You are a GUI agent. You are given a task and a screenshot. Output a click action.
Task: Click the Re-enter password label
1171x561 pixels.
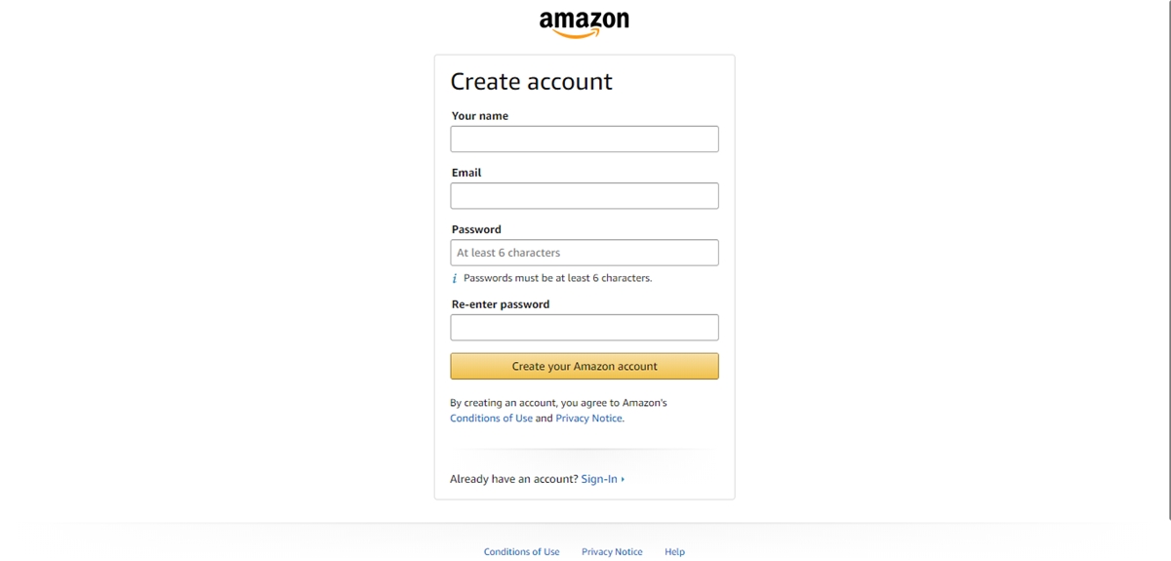point(500,304)
